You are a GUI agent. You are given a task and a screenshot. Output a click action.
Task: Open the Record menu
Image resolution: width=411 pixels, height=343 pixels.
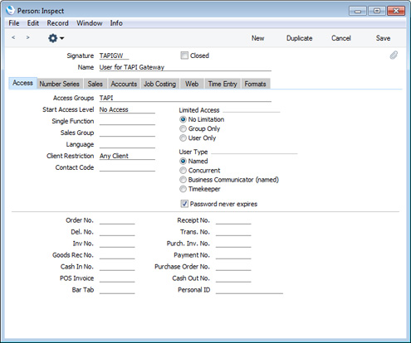click(57, 23)
